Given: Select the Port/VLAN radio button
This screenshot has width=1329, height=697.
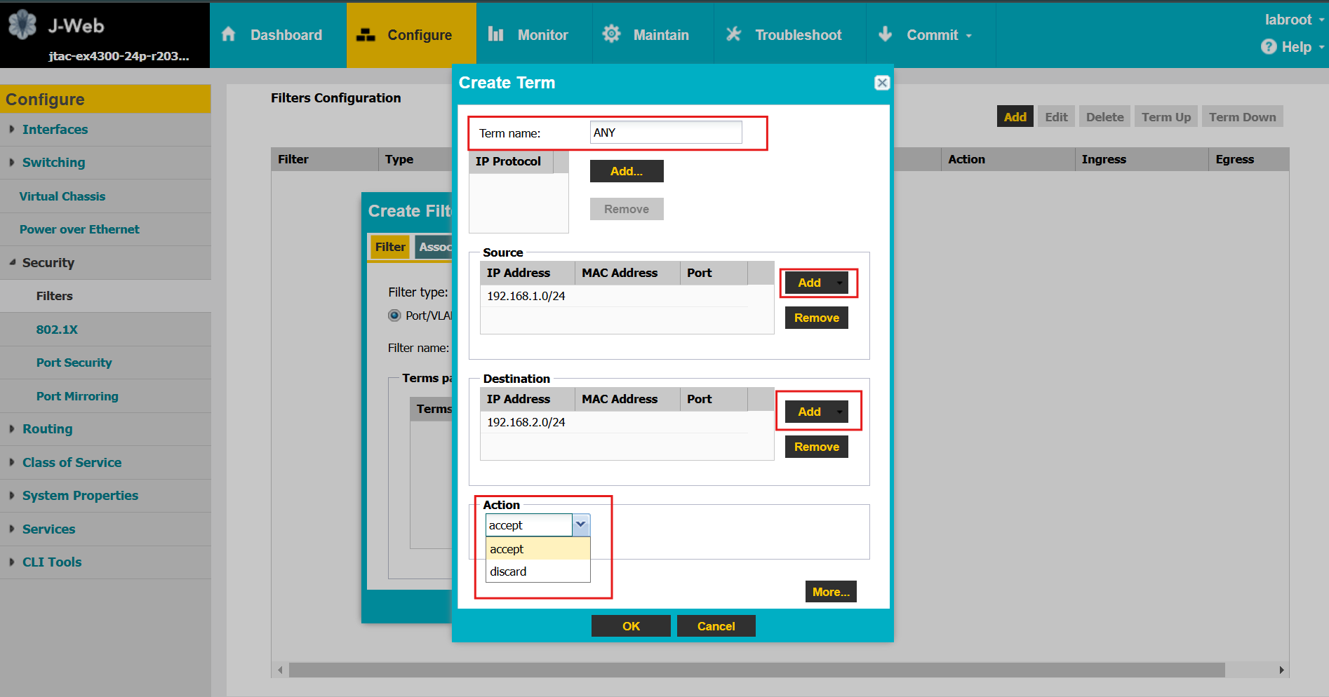Looking at the screenshot, I should tap(394, 316).
